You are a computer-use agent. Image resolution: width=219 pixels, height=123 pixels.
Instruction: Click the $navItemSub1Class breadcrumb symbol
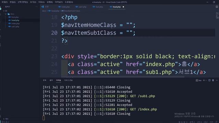tap(72, 11)
